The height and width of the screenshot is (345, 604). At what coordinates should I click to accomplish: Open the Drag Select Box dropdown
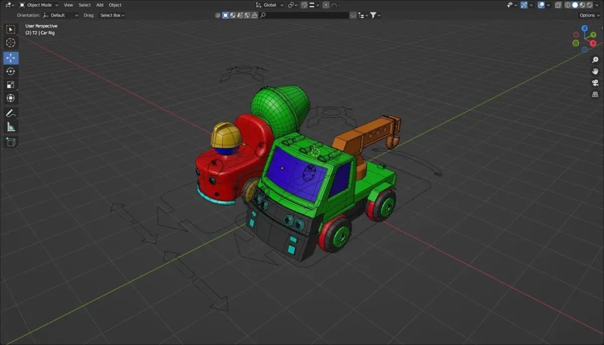point(111,15)
